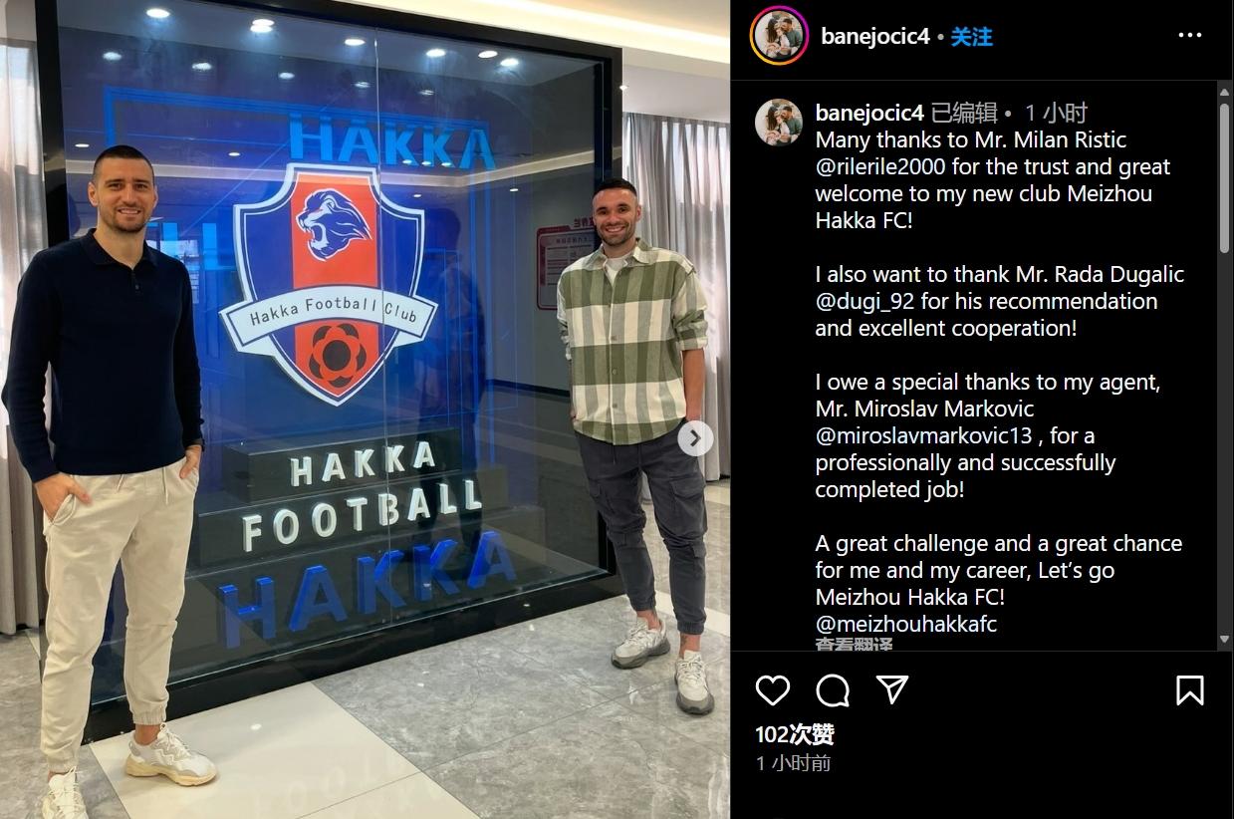Open the @meizhouhakkafc tagged account
Screen dimensions: 1234x819
tap(906, 624)
